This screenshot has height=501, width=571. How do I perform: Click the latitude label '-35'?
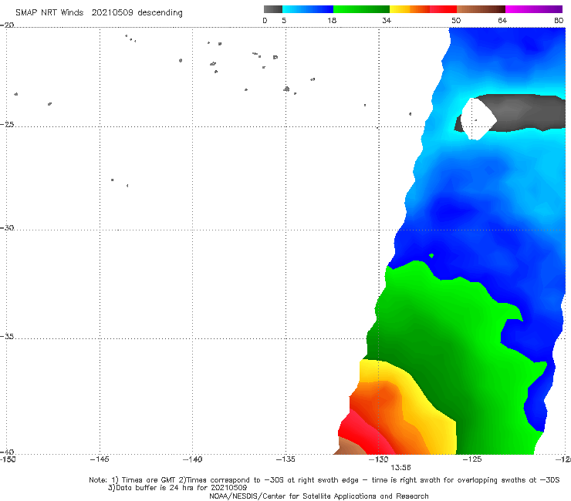7,337
